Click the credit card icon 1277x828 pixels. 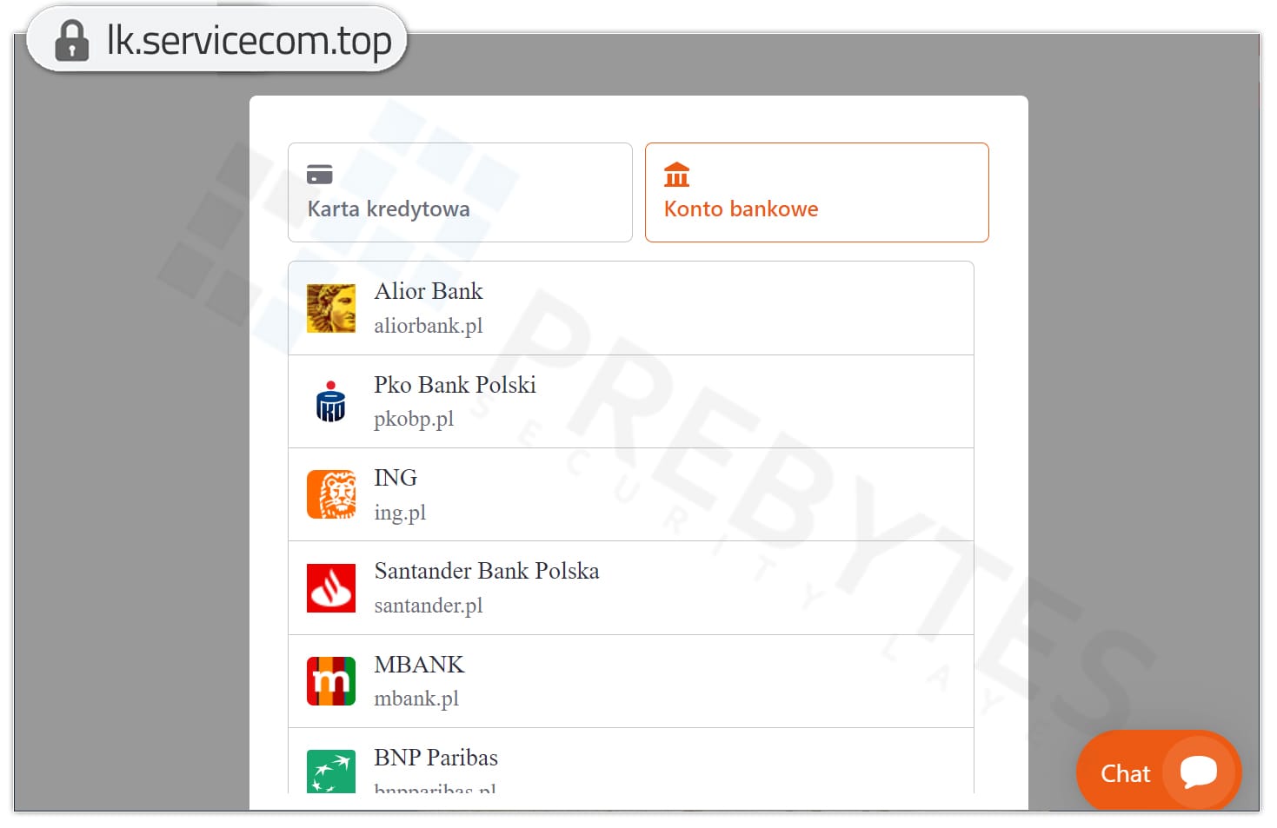tap(320, 175)
